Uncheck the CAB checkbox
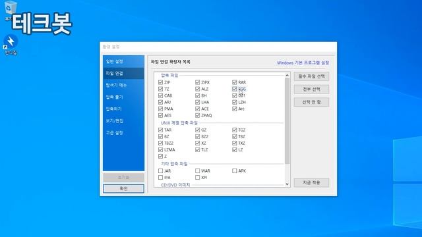This screenshot has height=237, width=422. 161,95
